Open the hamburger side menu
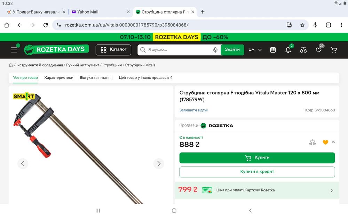The image size is (348, 217). (14, 50)
